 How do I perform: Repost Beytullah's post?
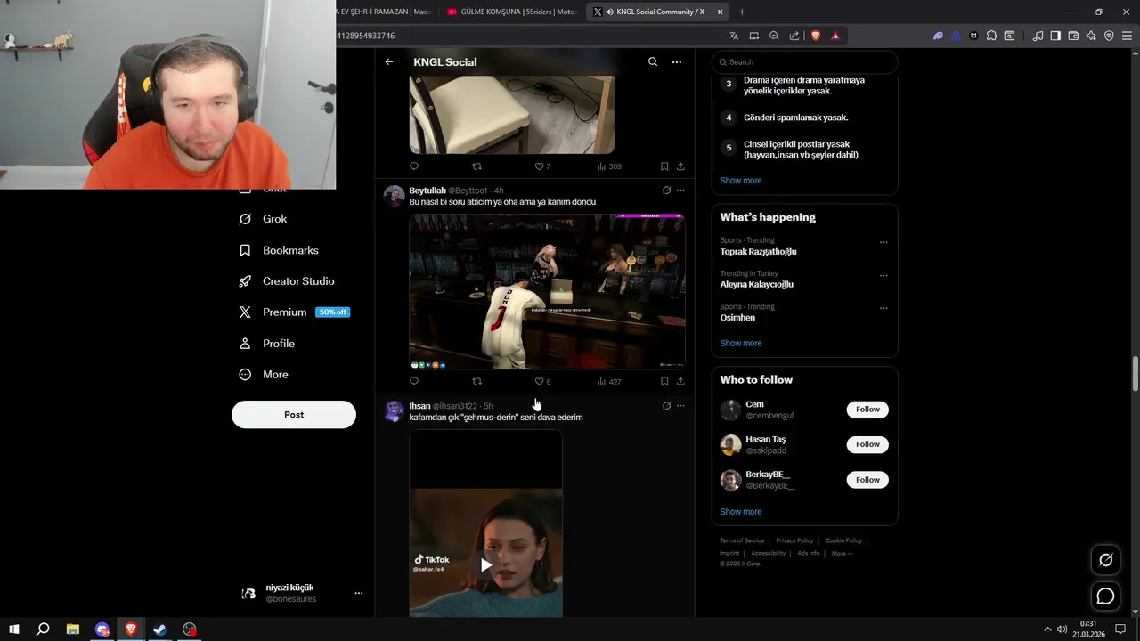click(x=476, y=382)
